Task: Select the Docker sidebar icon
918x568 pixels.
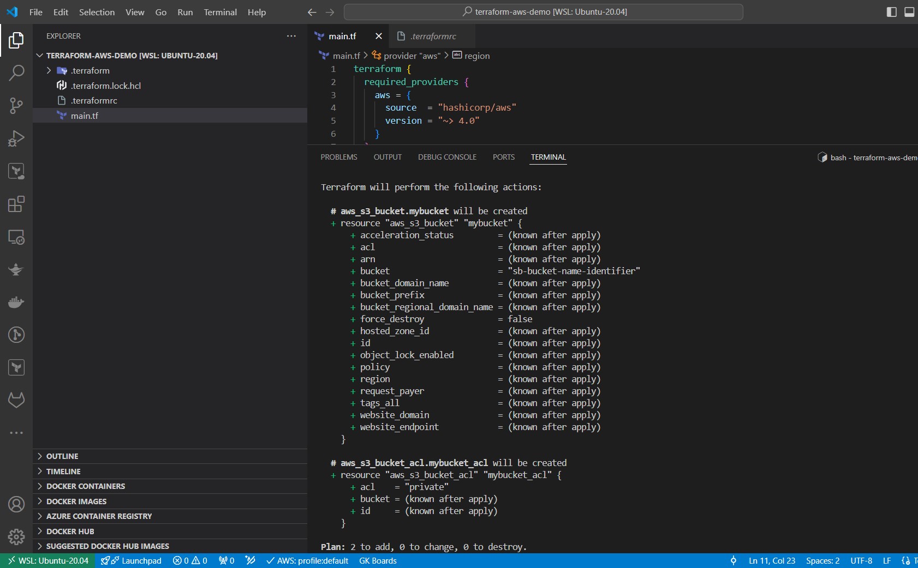Action: pos(16,302)
